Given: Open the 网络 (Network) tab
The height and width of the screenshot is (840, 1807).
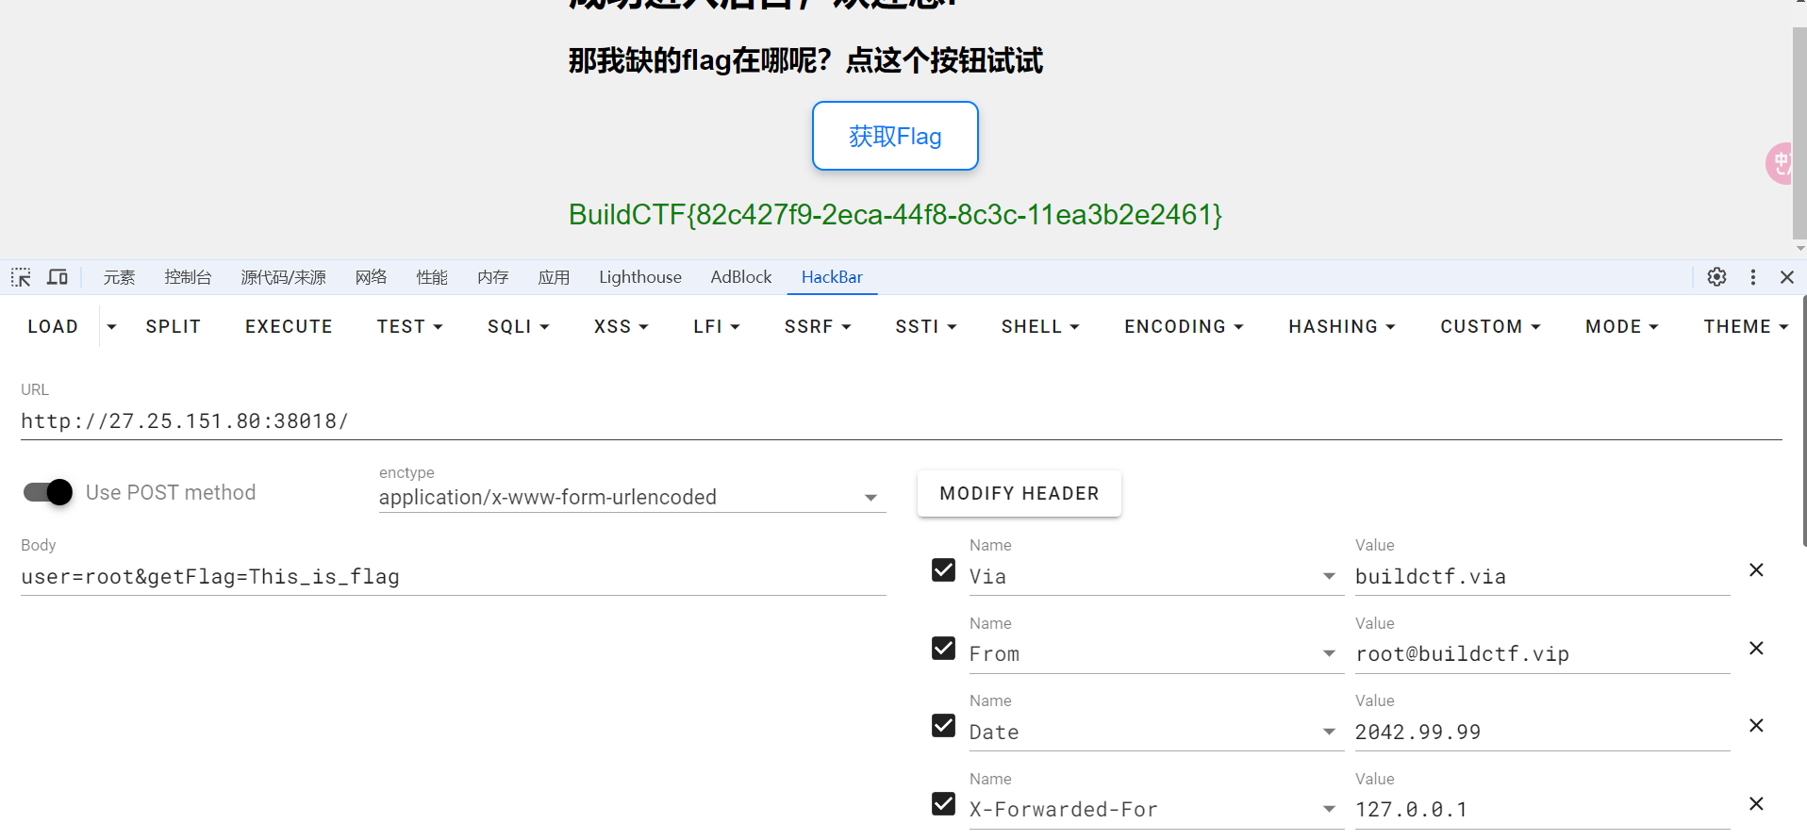Looking at the screenshot, I should (371, 277).
